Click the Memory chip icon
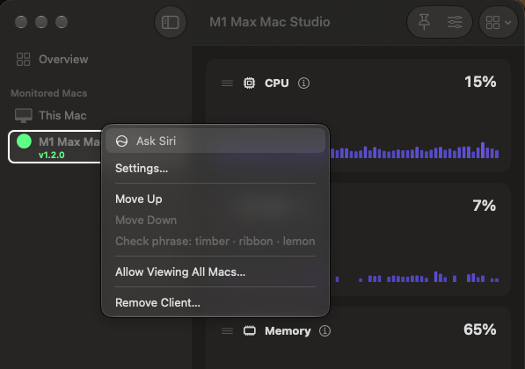This screenshot has width=525, height=369. [x=250, y=331]
